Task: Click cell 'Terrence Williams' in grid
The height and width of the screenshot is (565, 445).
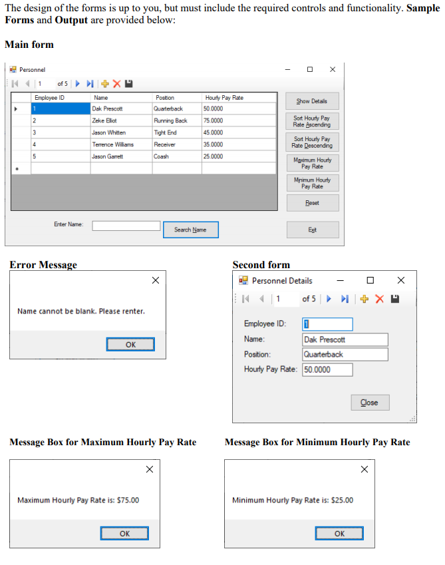Action: pos(121,144)
